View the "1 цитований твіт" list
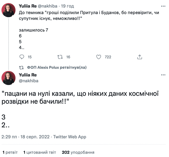Image resolution: width=169 pixels, height=157 pixels. click(x=40, y=152)
